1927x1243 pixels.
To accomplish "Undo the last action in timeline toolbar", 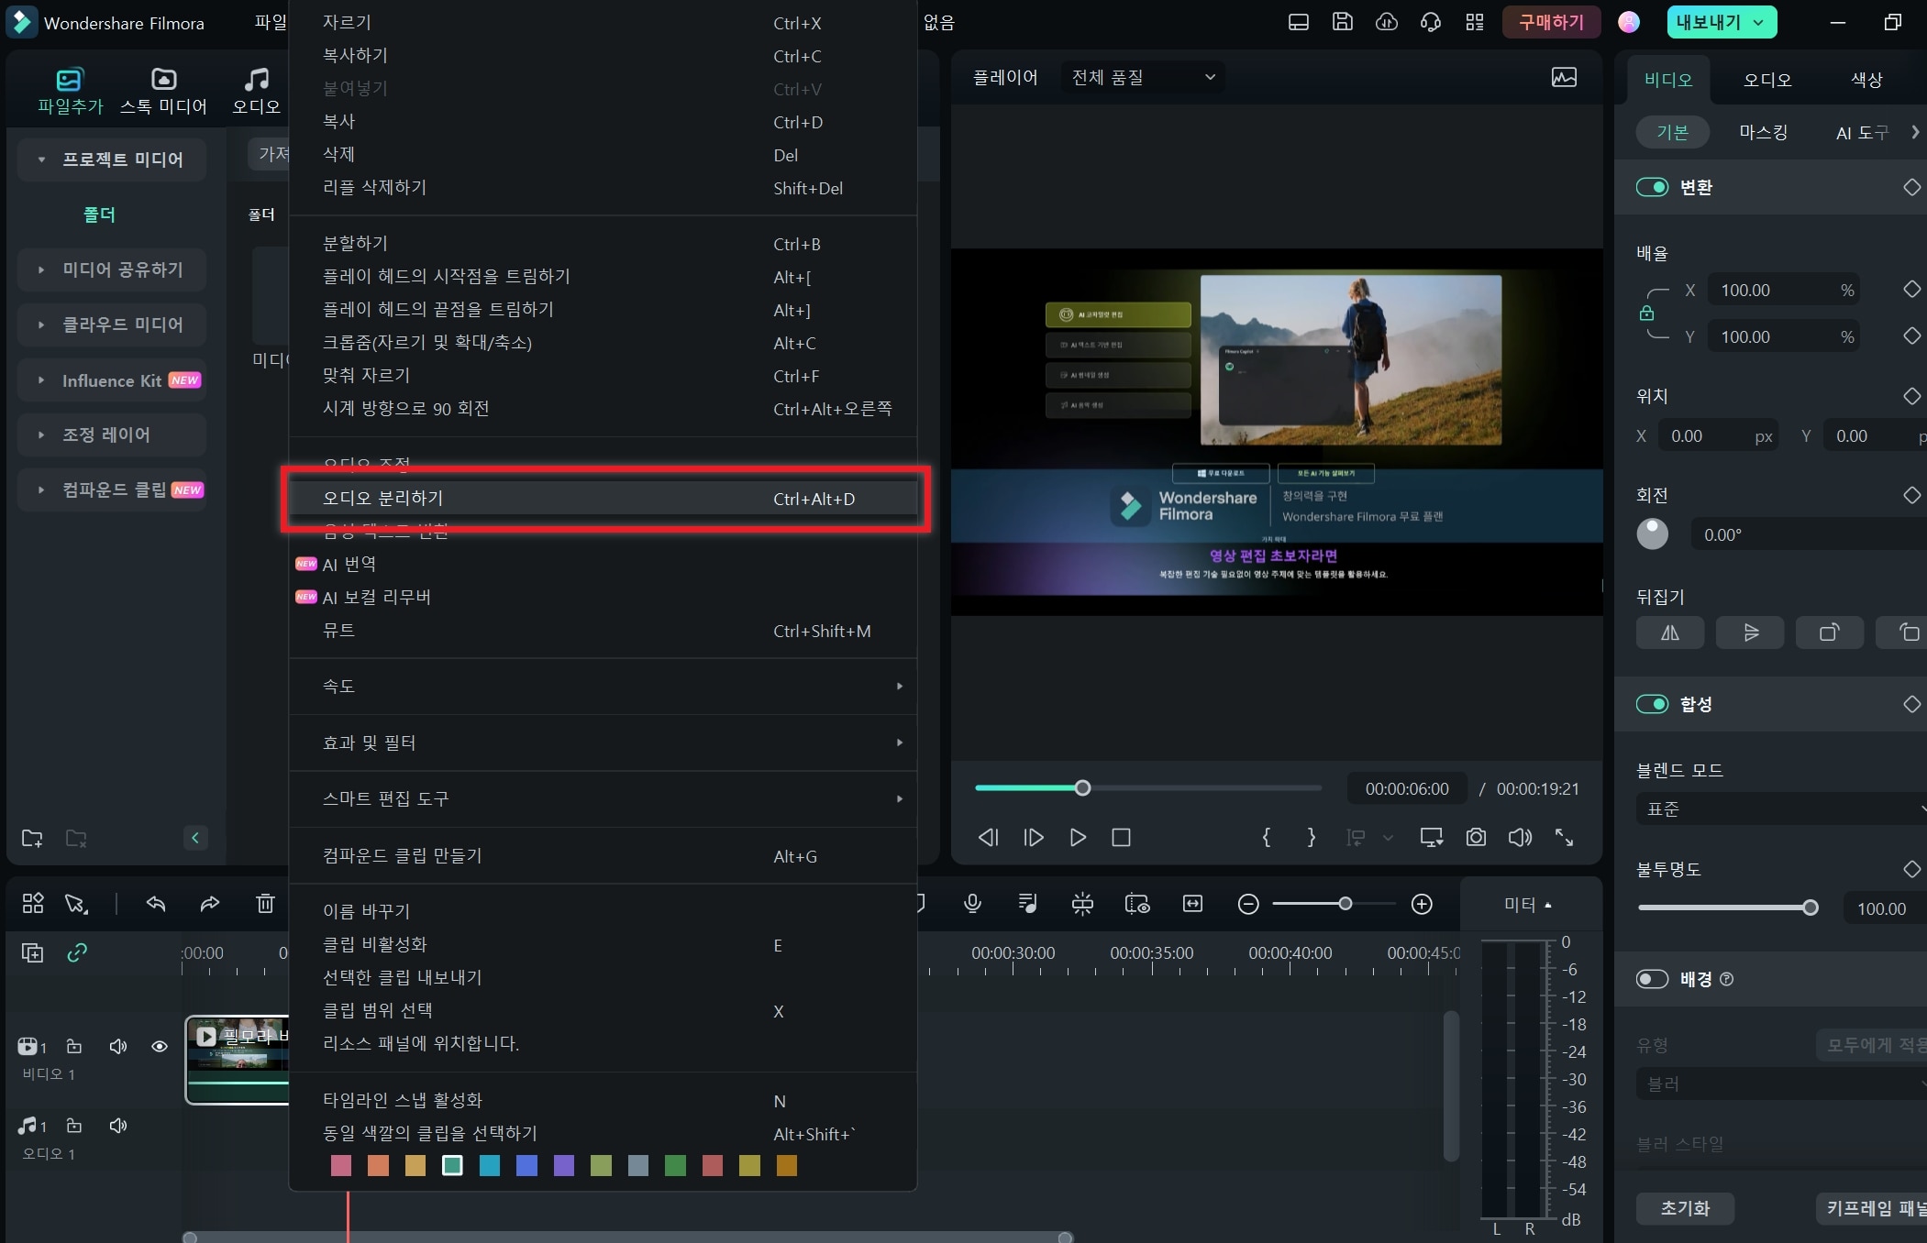I will tap(156, 904).
